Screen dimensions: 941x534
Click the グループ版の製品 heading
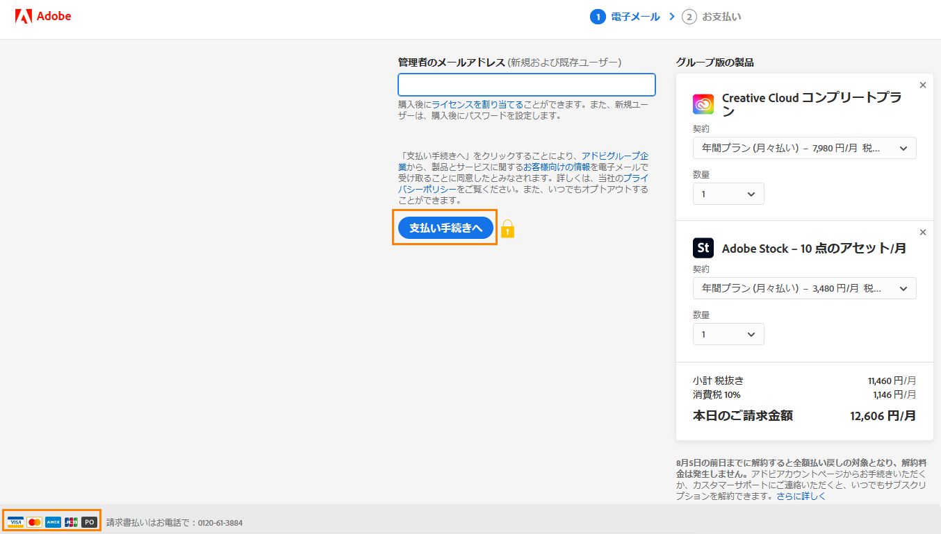click(715, 62)
